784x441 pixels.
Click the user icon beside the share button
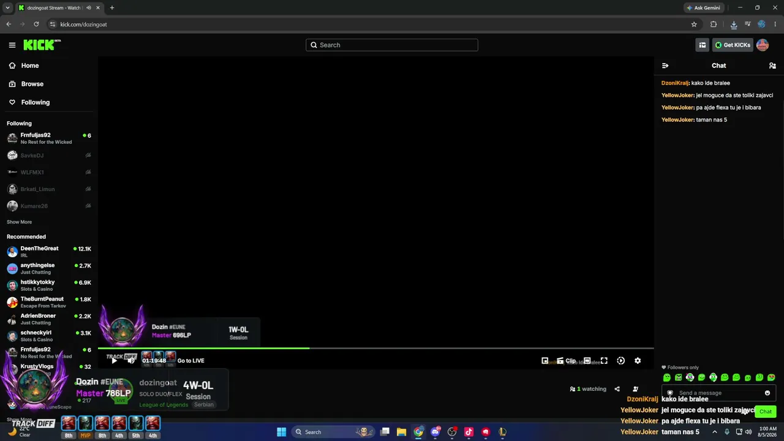635,389
